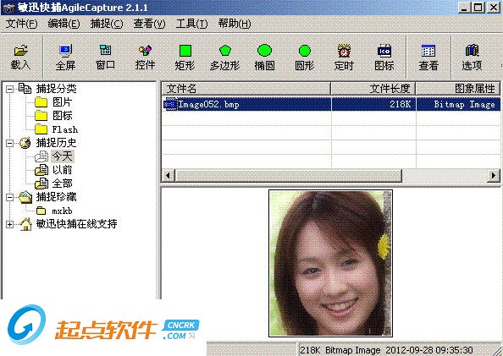Maximize the AgileCapture window
The image size is (503, 356).
478,8
